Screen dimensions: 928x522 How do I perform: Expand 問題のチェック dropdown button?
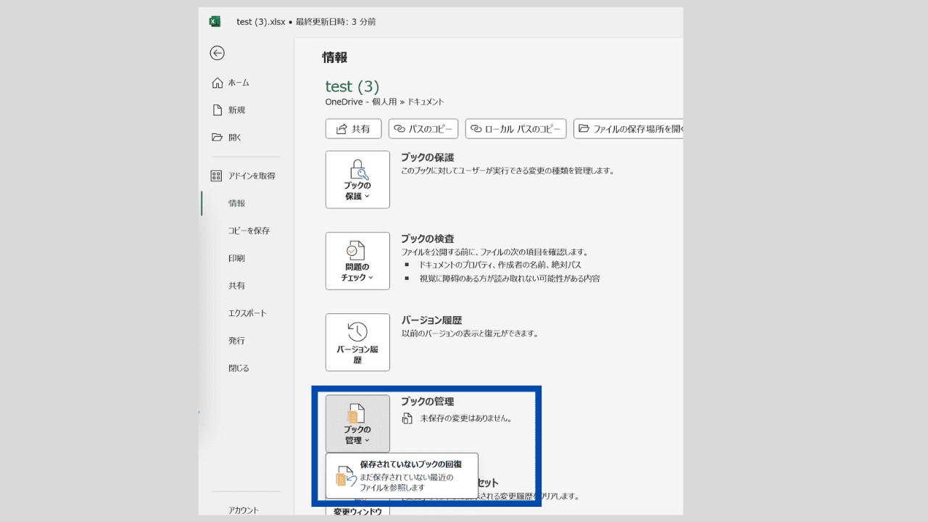point(357,261)
